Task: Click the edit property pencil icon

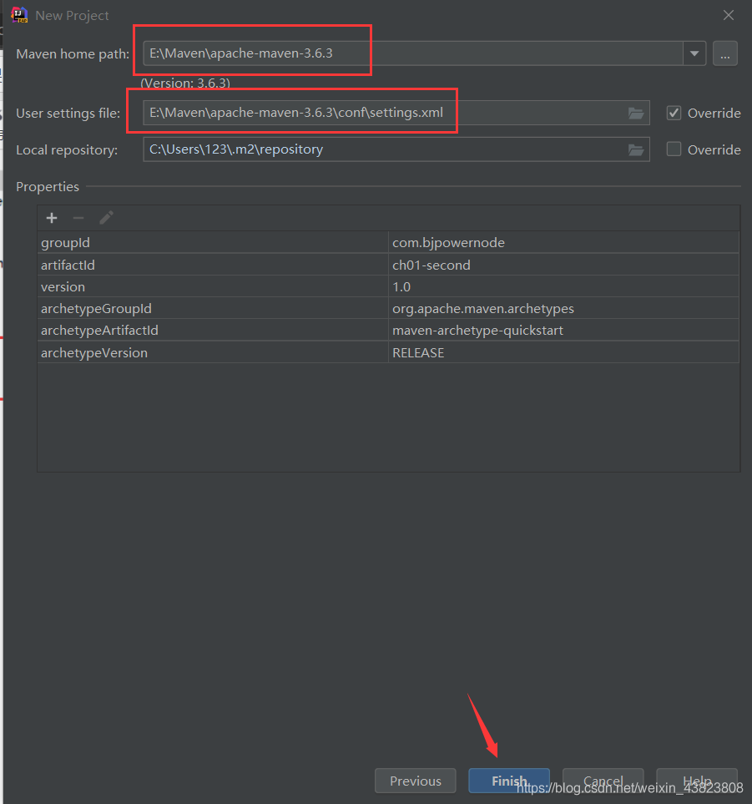Action: point(106,218)
